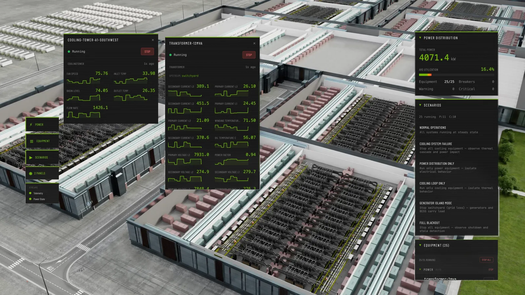Click the average utilization progress bar
The width and height of the screenshot is (525, 295).
click(x=456, y=75)
